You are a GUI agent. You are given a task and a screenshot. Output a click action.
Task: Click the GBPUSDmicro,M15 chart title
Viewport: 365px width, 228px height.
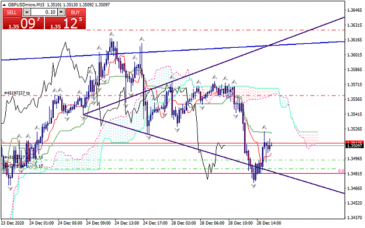[x=26, y=5]
